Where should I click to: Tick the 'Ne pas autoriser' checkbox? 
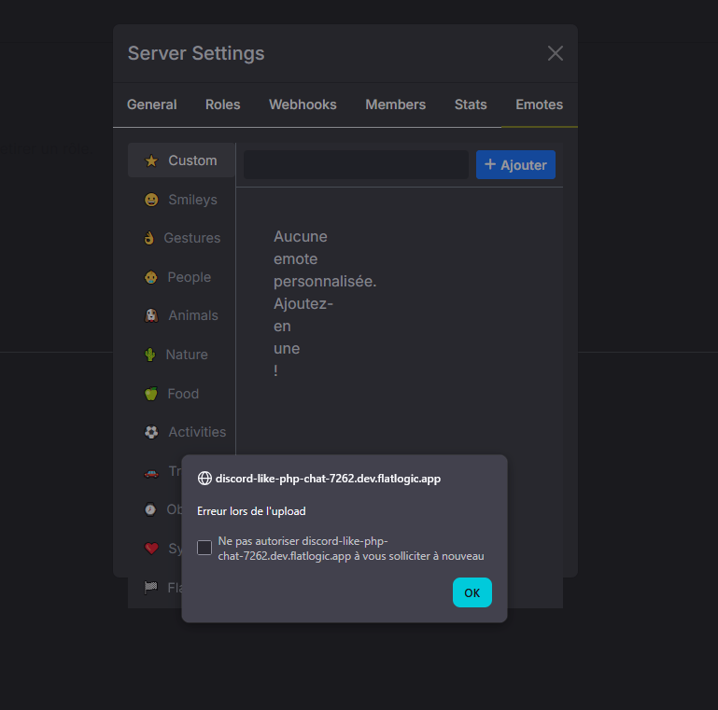(204, 548)
